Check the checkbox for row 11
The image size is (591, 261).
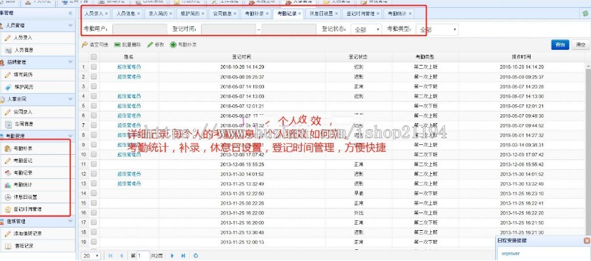click(x=94, y=164)
